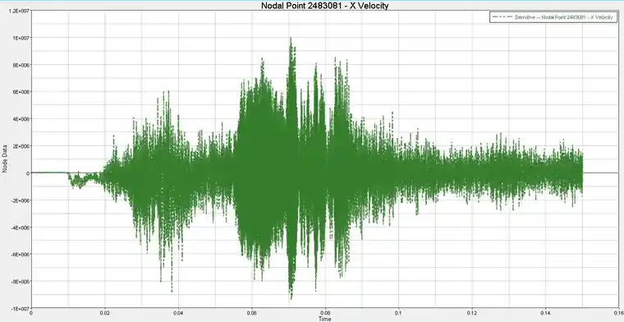The height and width of the screenshot is (322, 624).
Task: Click the 8E+006 y-axis tick label
Action: [21, 65]
